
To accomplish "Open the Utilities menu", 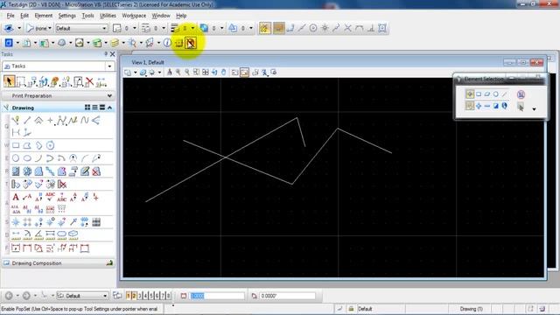I will coord(108,16).
